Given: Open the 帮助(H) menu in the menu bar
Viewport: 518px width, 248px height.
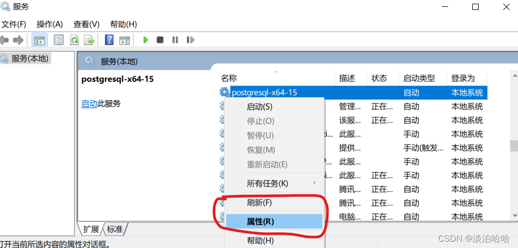Looking at the screenshot, I should [123, 24].
